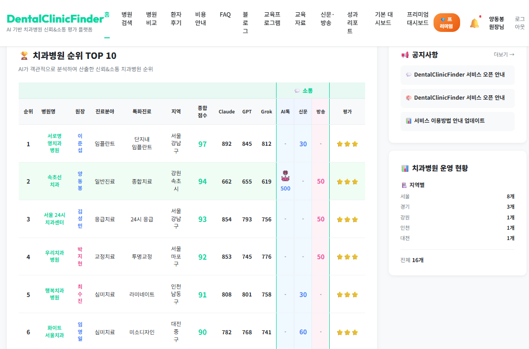Click the medal icon in 속초선치과 AI톡 cell
The image size is (529, 349).
pos(285,176)
